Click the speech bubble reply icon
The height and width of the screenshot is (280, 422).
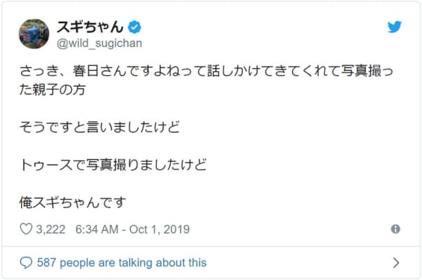point(26,262)
